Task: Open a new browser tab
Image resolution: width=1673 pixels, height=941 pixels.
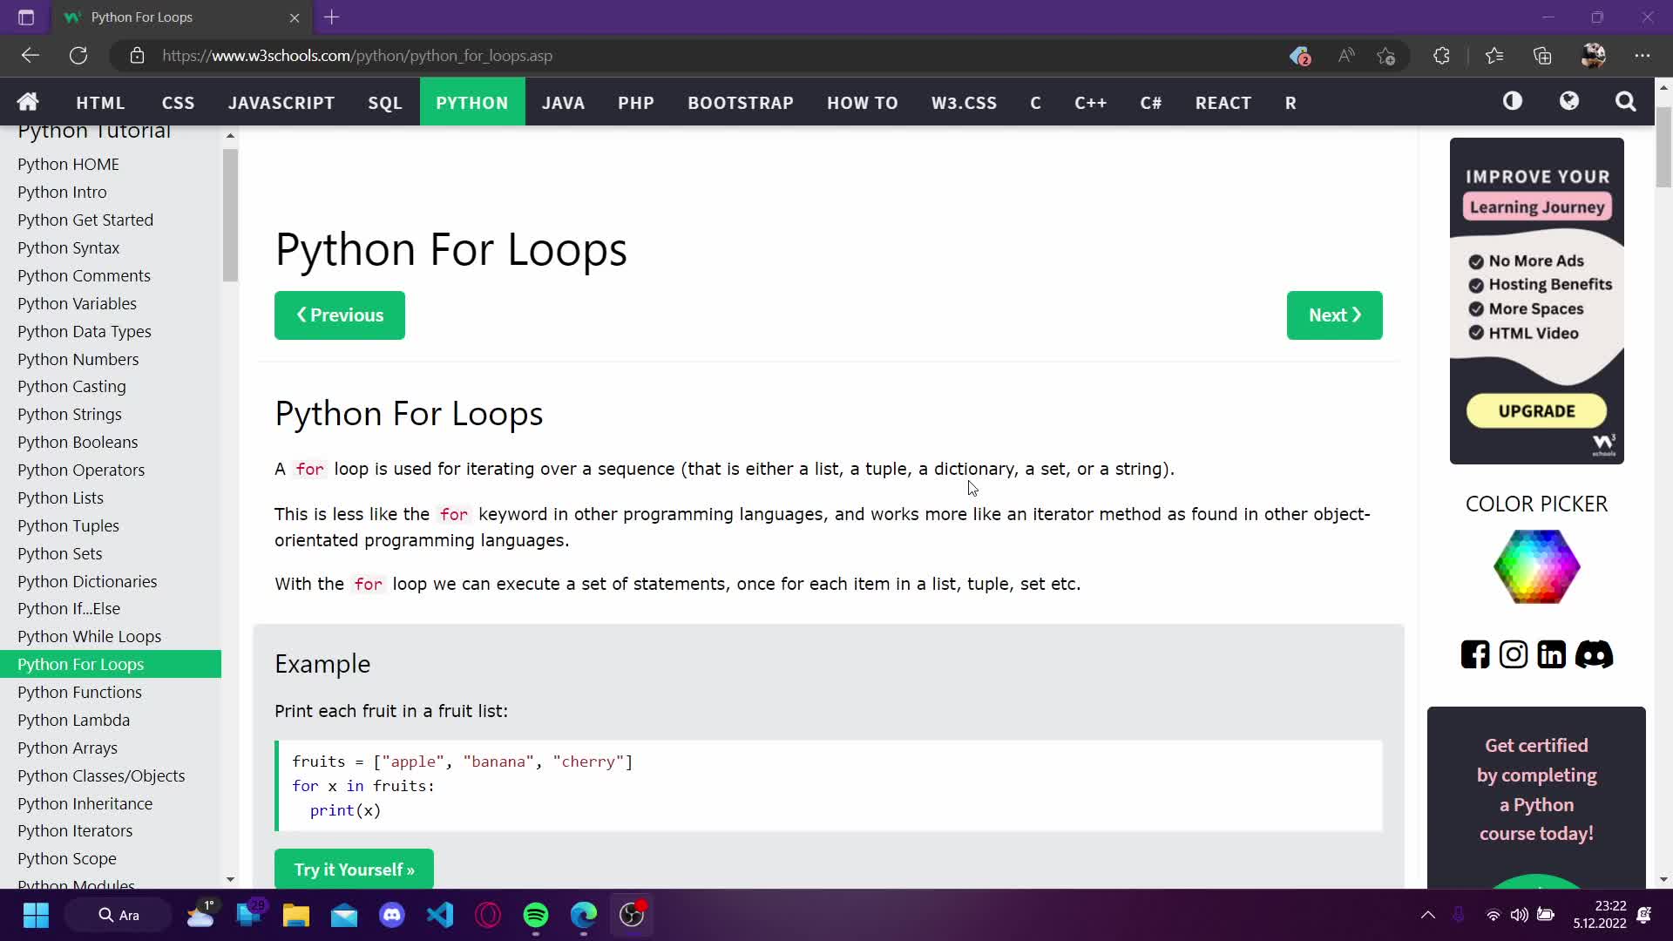Action: tap(332, 17)
